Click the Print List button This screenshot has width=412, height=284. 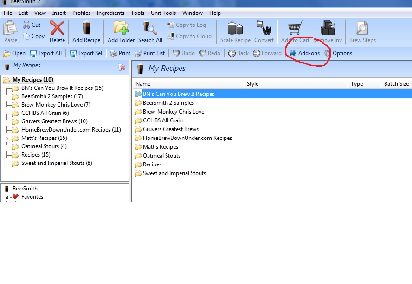point(149,53)
